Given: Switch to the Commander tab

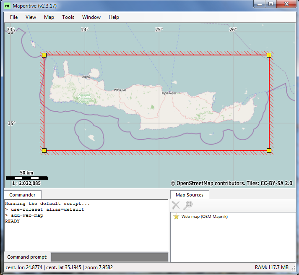Looking at the screenshot, I should [x=23, y=195].
